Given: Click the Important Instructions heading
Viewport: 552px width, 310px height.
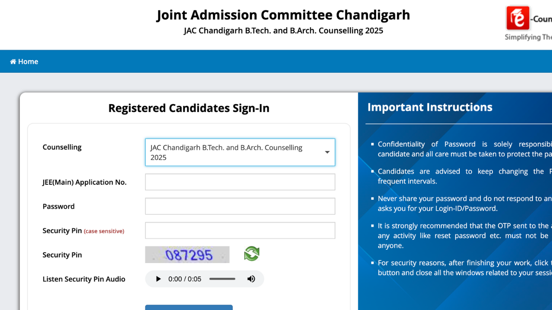Looking at the screenshot, I should [x=430, y=107].
